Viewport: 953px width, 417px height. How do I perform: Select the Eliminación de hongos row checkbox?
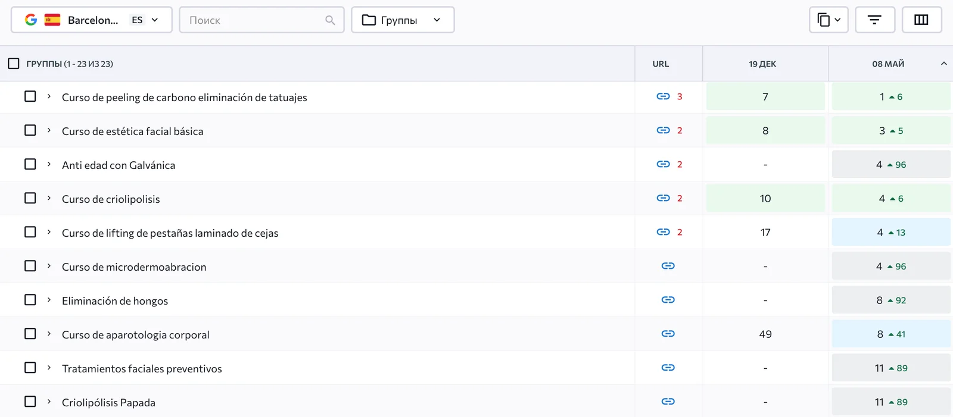coord(30,300)
